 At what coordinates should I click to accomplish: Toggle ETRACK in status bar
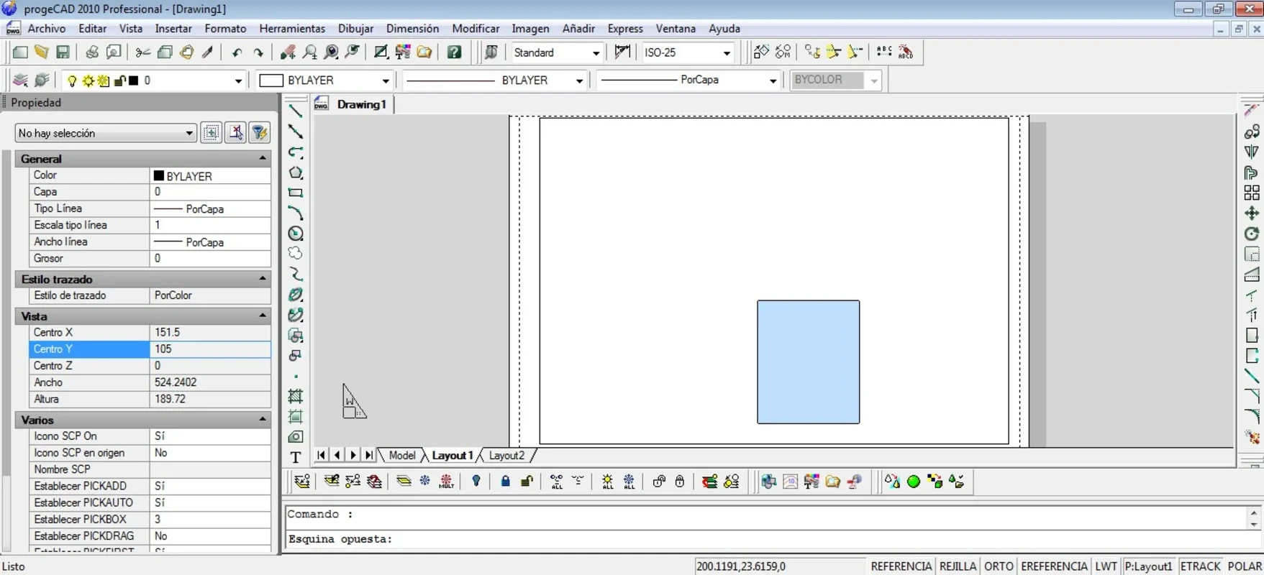click(1200, 566)
